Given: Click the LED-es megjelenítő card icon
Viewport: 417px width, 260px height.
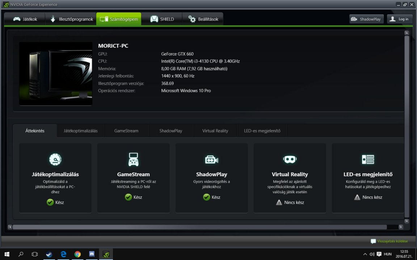Looking at the screenshot, I should tap(368, 160).
